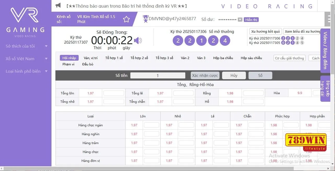The width and height of the screenshot is (335, 171).
Task: Click the star icon next to VR Kim Tinh lottery
Action: tap(126, 19)
